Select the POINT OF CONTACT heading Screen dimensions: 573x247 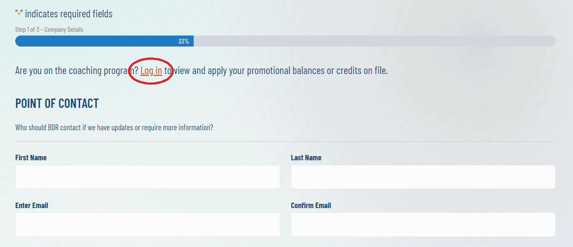click(57, 103)
